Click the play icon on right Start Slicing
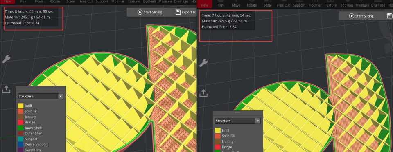This screenshot has height=152, width=393. (x=352, y=16)
